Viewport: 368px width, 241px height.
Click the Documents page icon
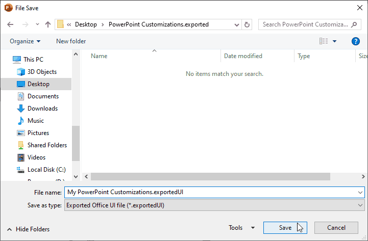(21, 96)
